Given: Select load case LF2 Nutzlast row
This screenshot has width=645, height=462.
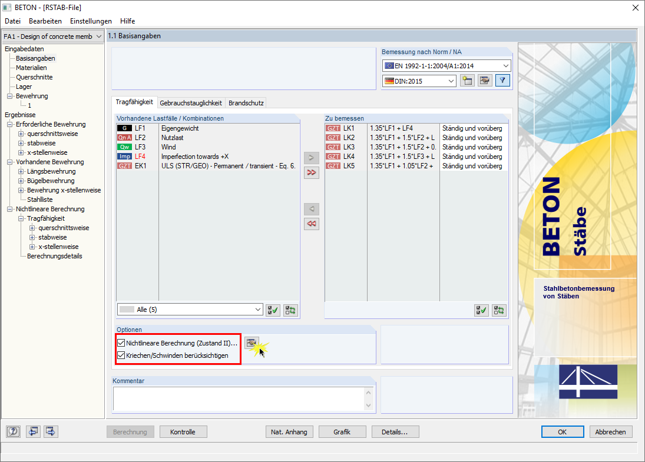Looking at the screenshot, I should (208, 138).
